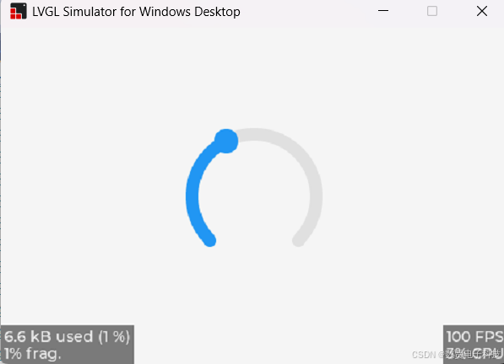Click the "LVGL Simulator for Windows Desktop" title text
The height and width of the screenshot is (364, 504).
136,12
